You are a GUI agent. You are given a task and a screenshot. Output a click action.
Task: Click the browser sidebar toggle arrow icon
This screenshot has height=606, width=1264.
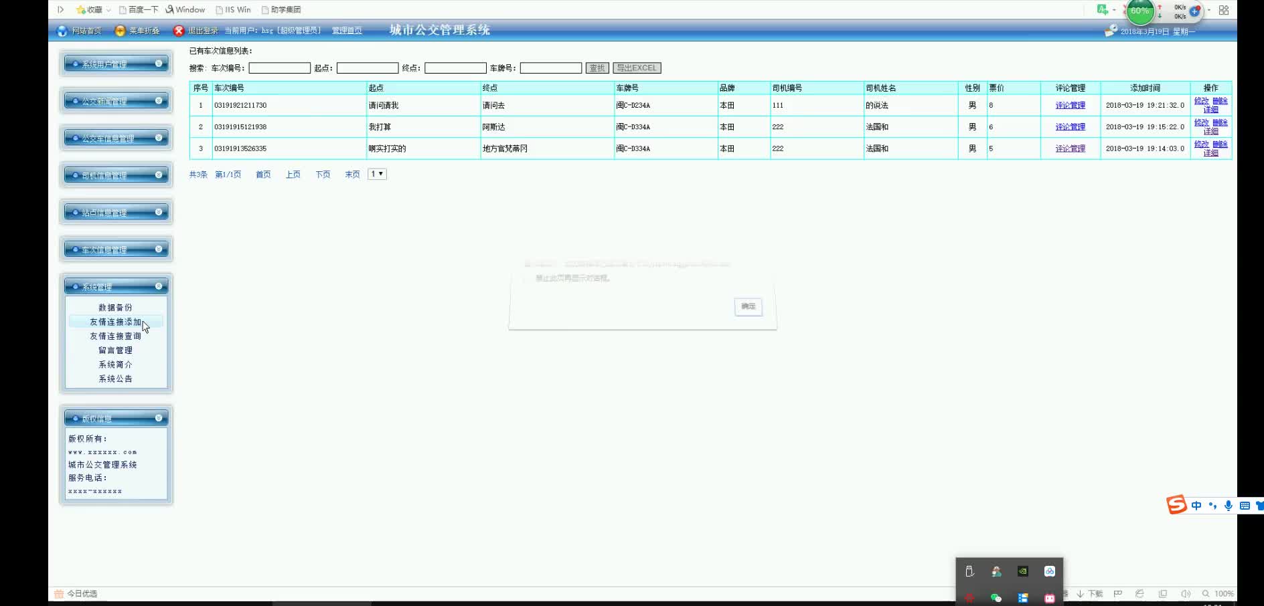click(x=60, y=9)
